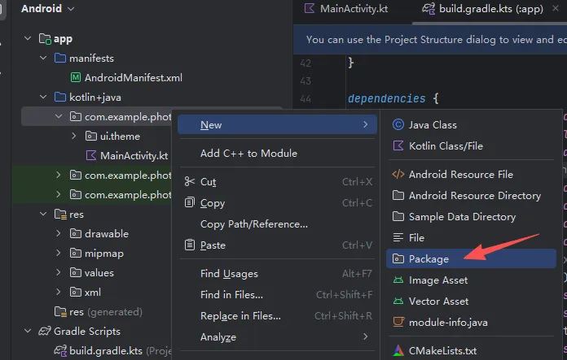Image resolution: width=567 pixels, height=360 pixels.
Task: Expand the drawable folder
Action: click(x=59, y=233)
